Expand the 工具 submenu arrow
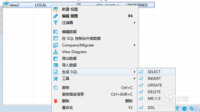 [134, 79]
